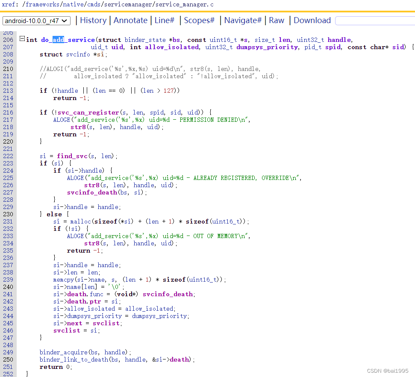Open the Scopes# navigation
Image resolution: width=415 pixels, height=377 pixels.
click(x=199, y=20)
